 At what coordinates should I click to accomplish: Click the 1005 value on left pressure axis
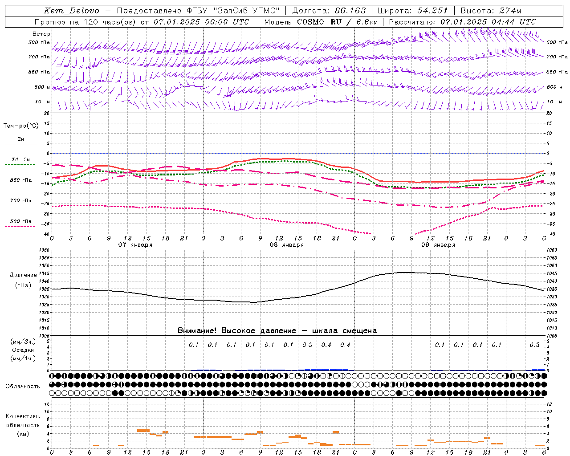[44, 336]
